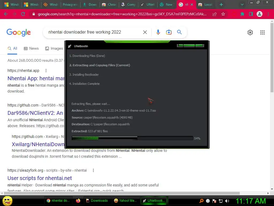274x206 pixels.
Task: Clear the Google search box with X
Action: pos(145,32)
